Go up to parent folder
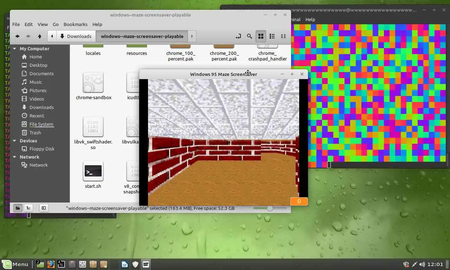Viewport: 450px width, 270px height. (40, 36)
